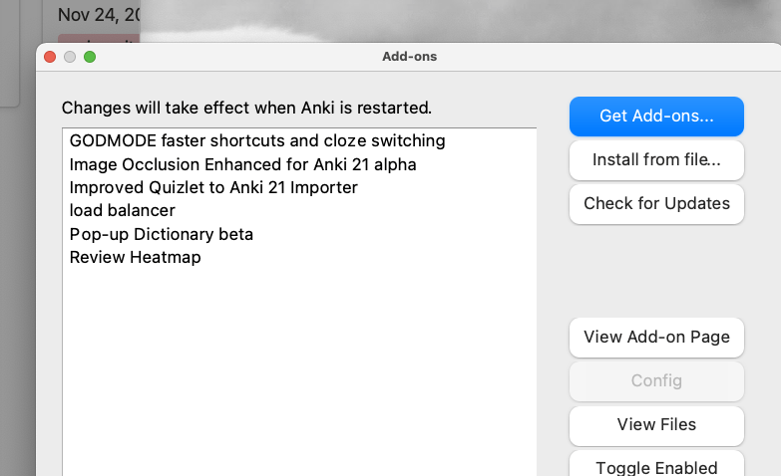The image size is (781, 476).
Task: Minimize the Add-ons window with yellow button
Action: 70,57
